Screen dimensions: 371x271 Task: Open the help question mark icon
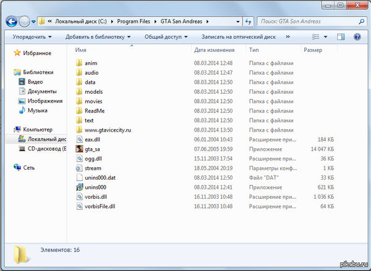coord(357,37)
